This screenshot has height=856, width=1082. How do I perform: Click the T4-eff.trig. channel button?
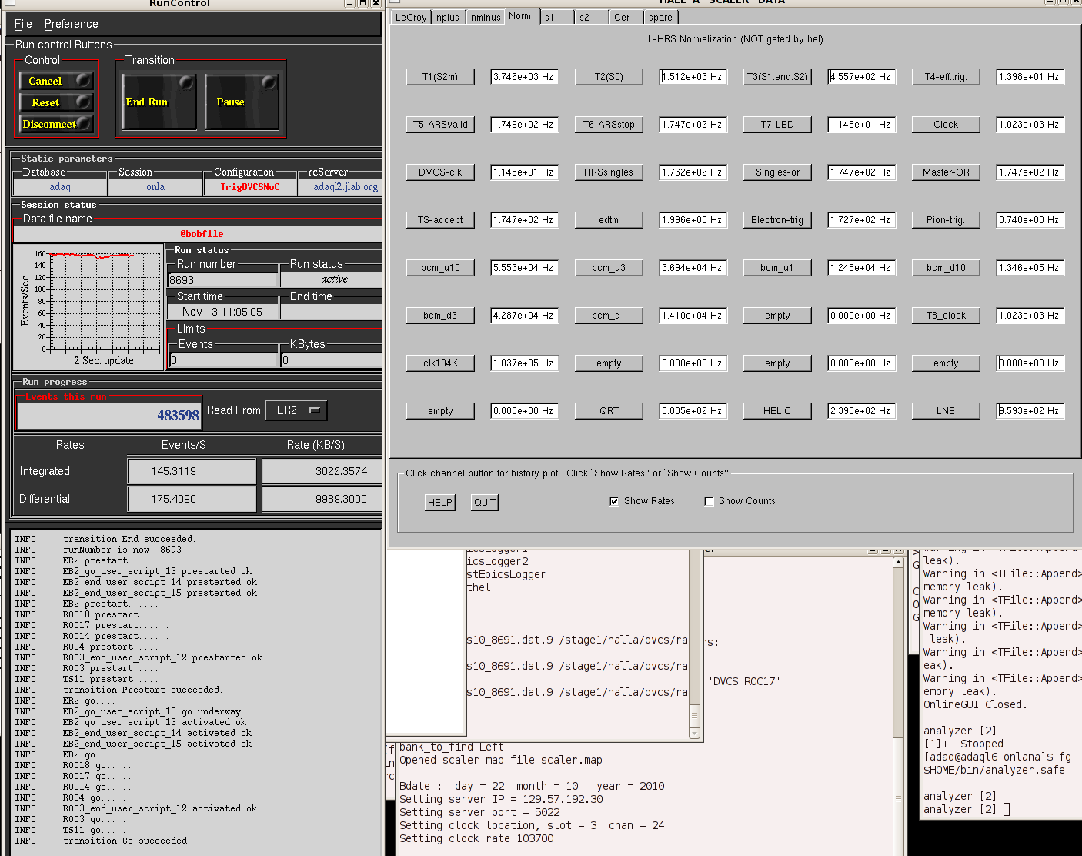(946, 77)
